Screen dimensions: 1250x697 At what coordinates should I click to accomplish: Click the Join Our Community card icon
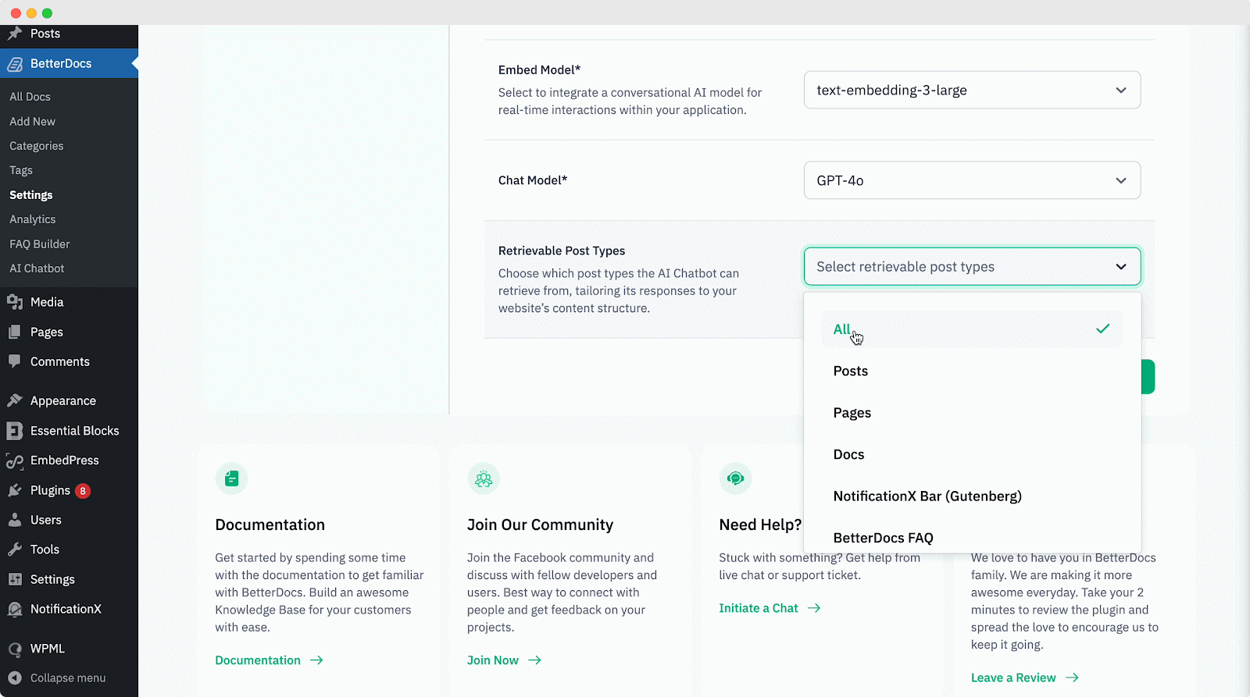[x=484, y=478]
